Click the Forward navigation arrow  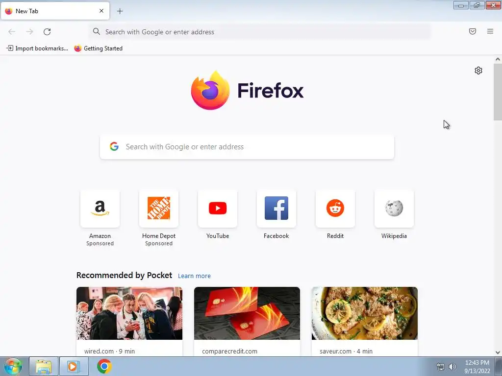coord(29,32)
